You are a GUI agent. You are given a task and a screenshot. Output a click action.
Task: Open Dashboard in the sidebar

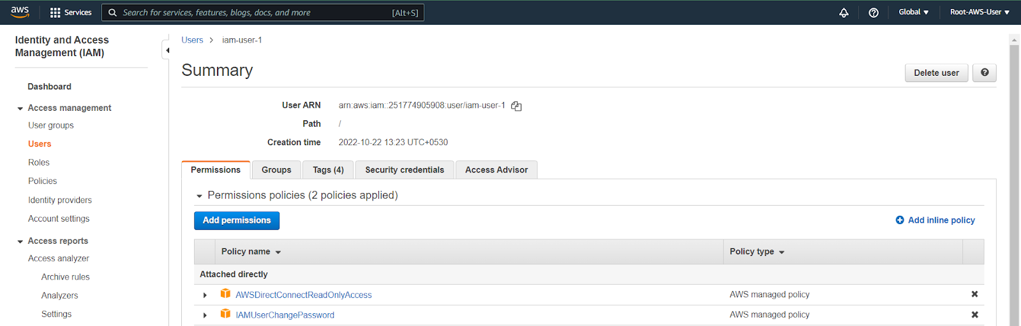click(49, 87)
